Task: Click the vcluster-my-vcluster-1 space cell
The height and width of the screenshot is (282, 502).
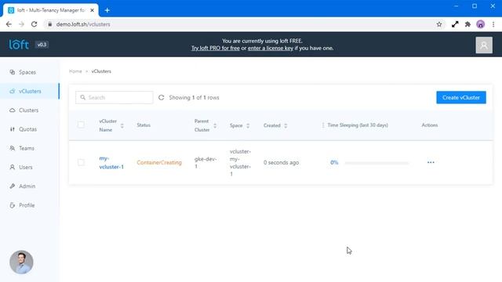Action: point(240,162)
